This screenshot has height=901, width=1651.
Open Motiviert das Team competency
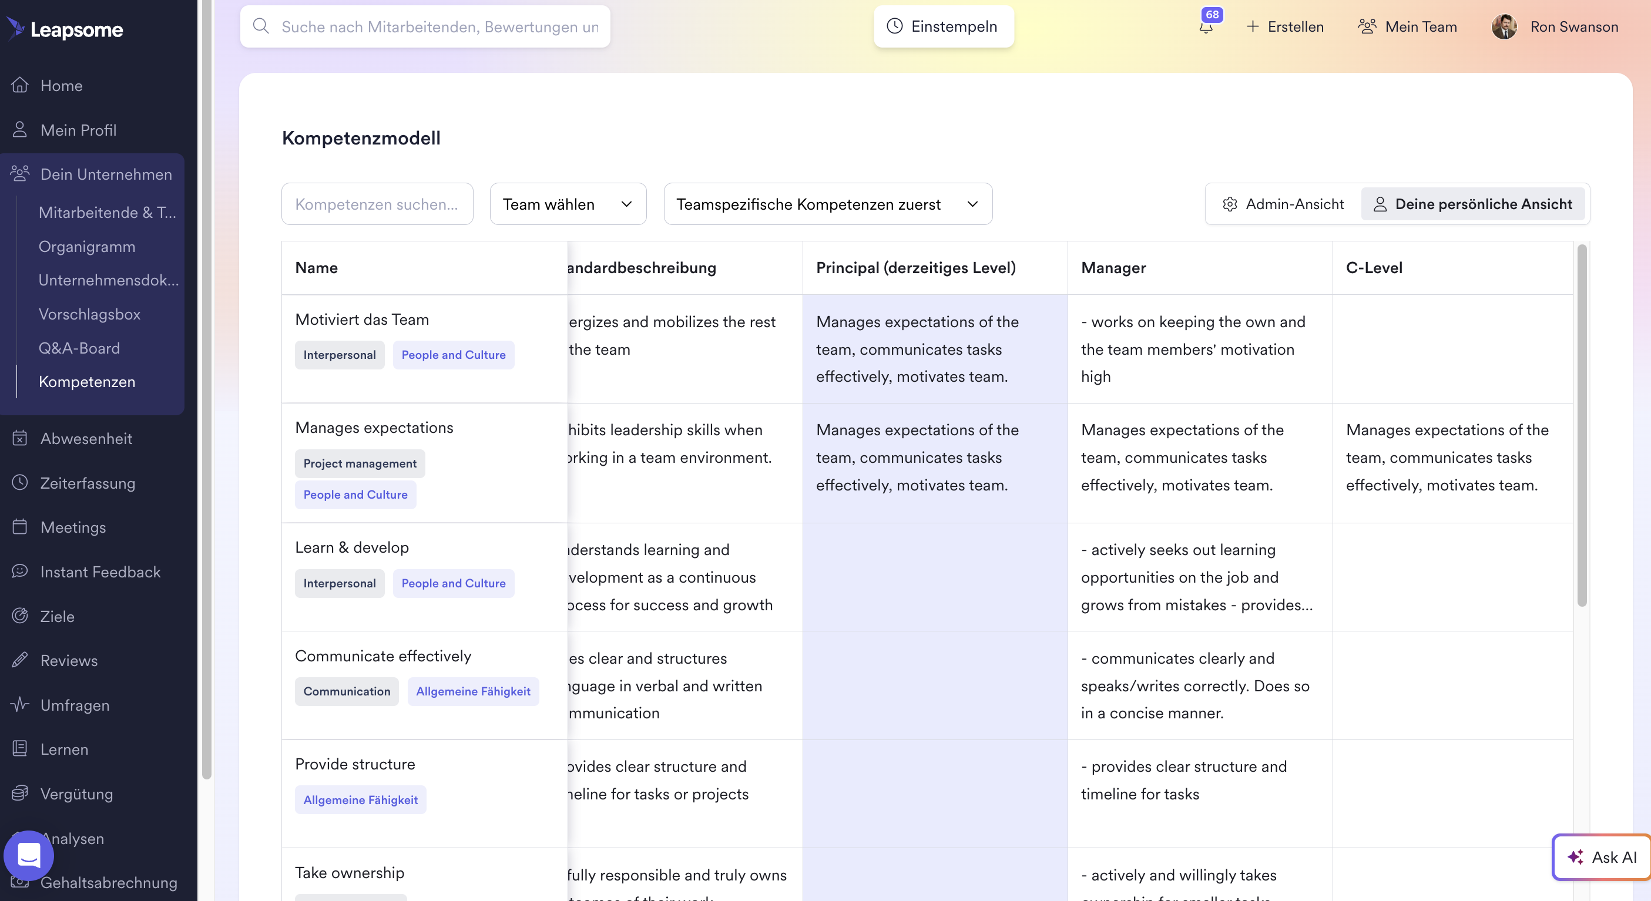(361, 319)
